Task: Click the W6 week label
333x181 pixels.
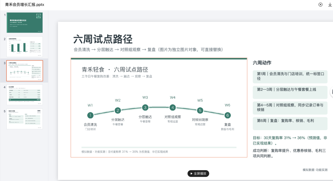Action: (x=228, y=105)
